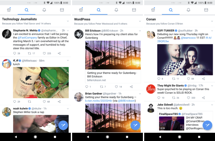Open @FastCompany mention link

pos(27,38)
